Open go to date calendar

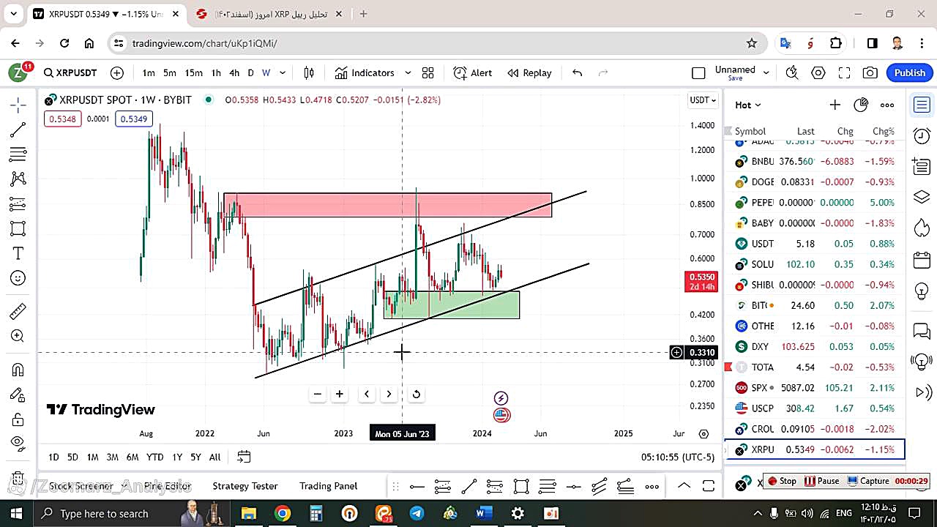click(244, 457)
